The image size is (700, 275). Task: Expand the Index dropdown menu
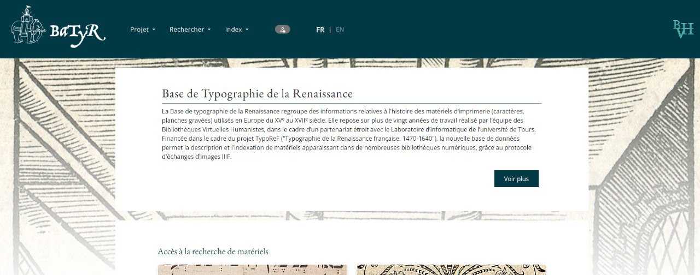click(237, 29)
